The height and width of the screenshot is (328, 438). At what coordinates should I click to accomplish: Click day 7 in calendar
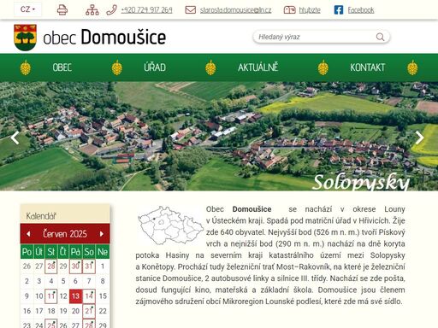coord(89,281)
